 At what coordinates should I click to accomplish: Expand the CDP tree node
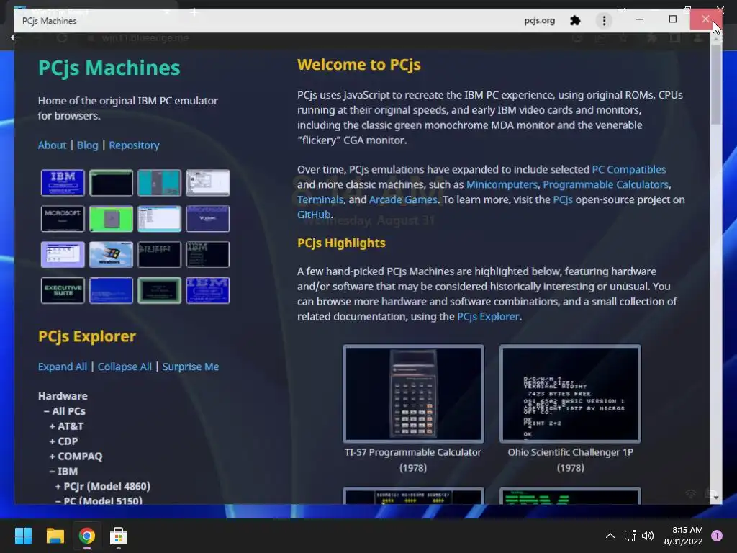pos(63,441)
